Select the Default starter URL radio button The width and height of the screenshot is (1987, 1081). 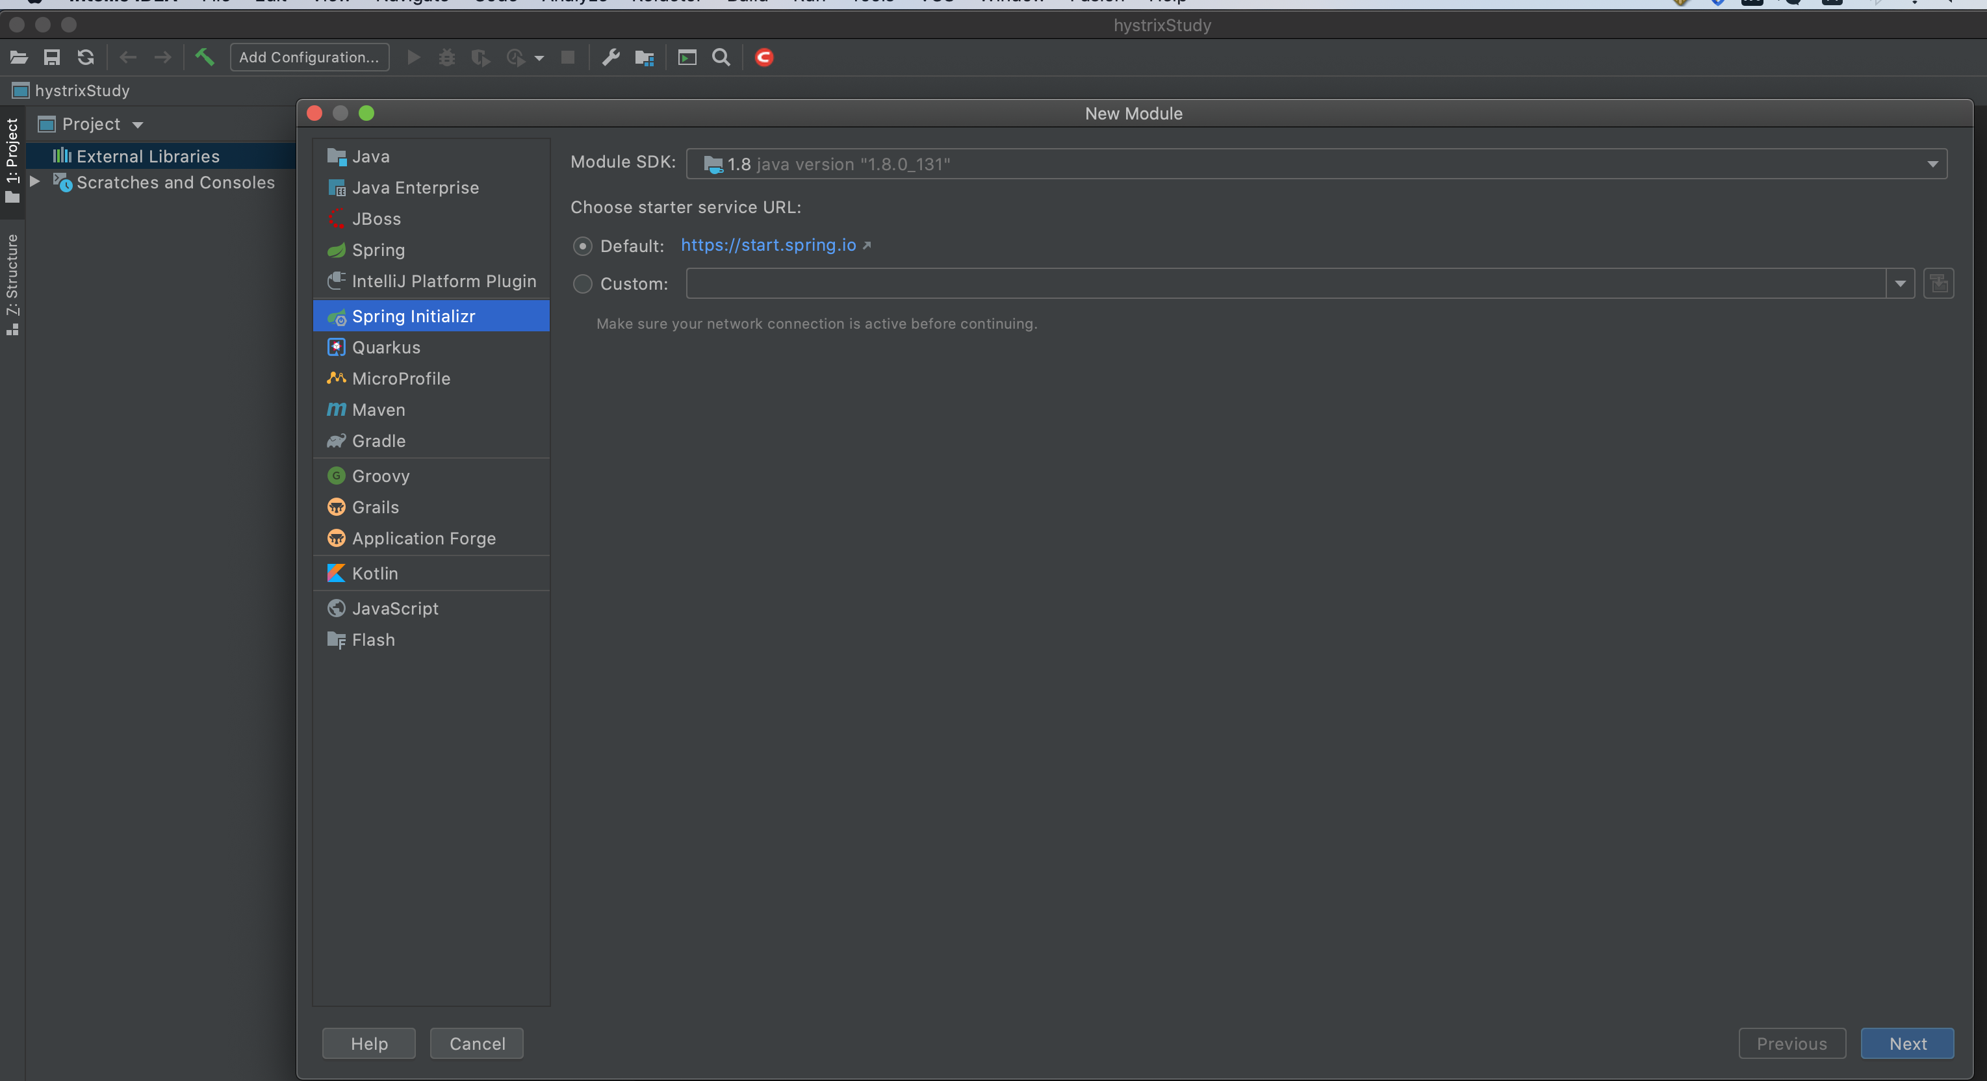click(582, 246)
